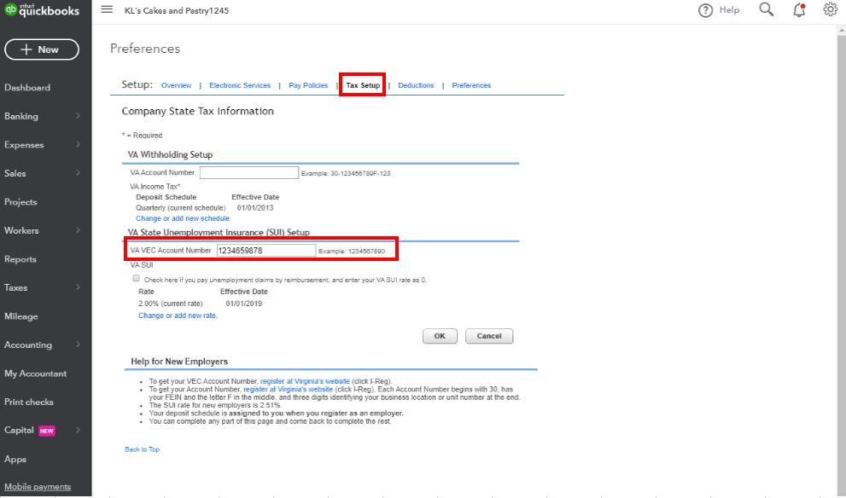View notifications with the bell icon
This screenshot has width=846, height=498.
point(797,10)
